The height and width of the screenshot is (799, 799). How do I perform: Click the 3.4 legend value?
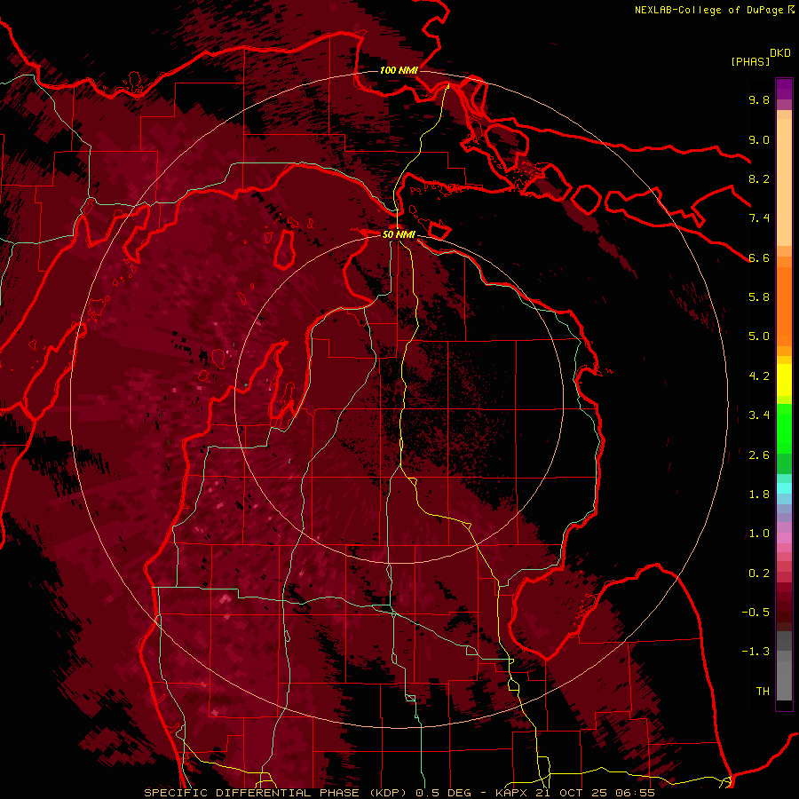pyautogui.click(x=759, y=415)
